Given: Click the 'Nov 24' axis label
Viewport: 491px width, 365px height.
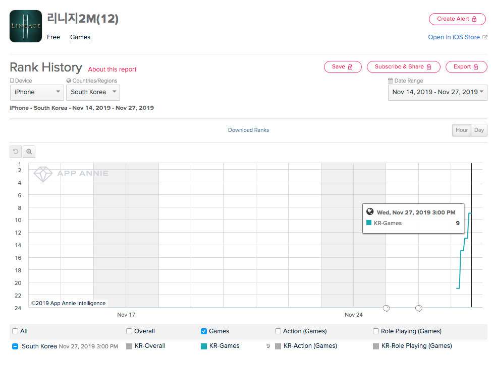Looking at the screenshot, I should click(354, 315).
